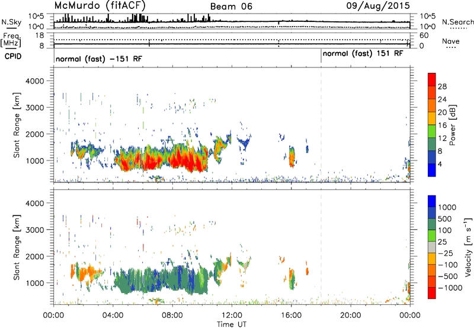
Task: Click the McMurdo (fitACF) title
Action: (100, 5)
